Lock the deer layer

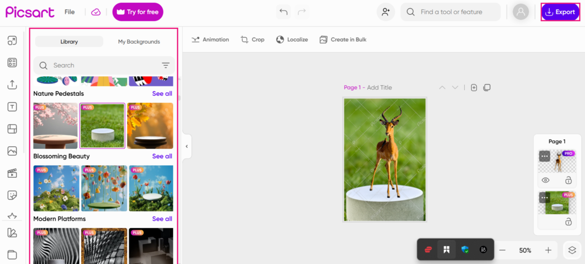tap(569, 180)
